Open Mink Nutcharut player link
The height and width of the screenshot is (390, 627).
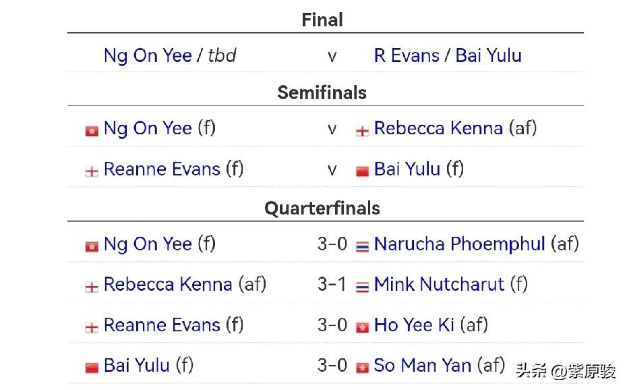(439, 284)
